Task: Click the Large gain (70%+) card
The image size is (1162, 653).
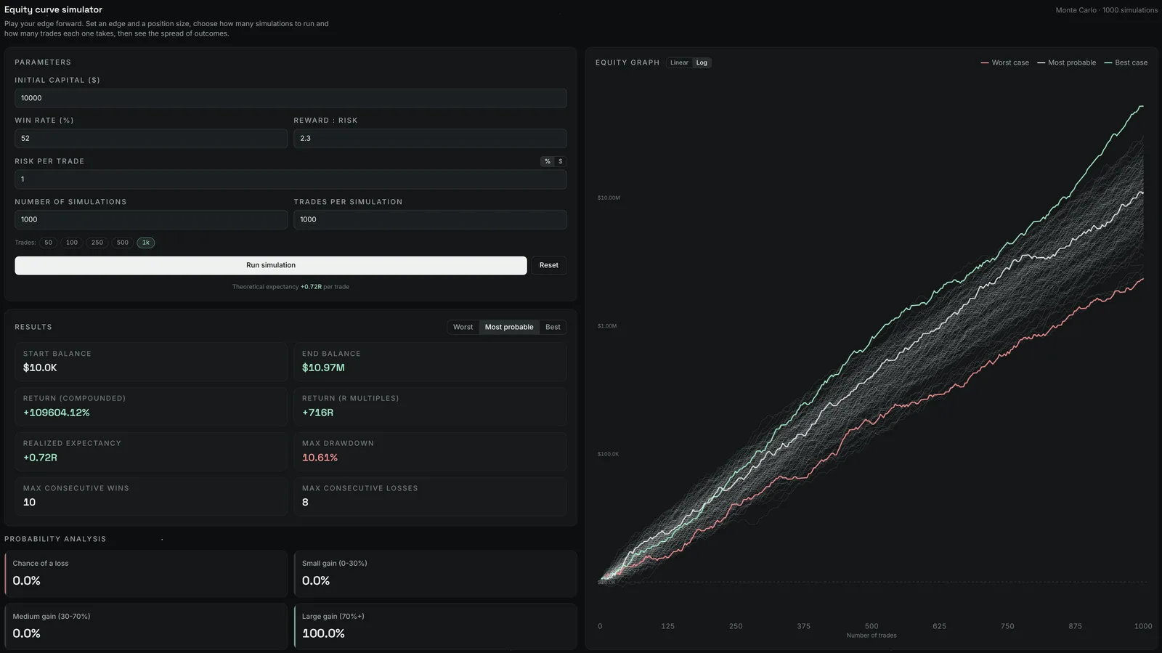Action: 435,626
